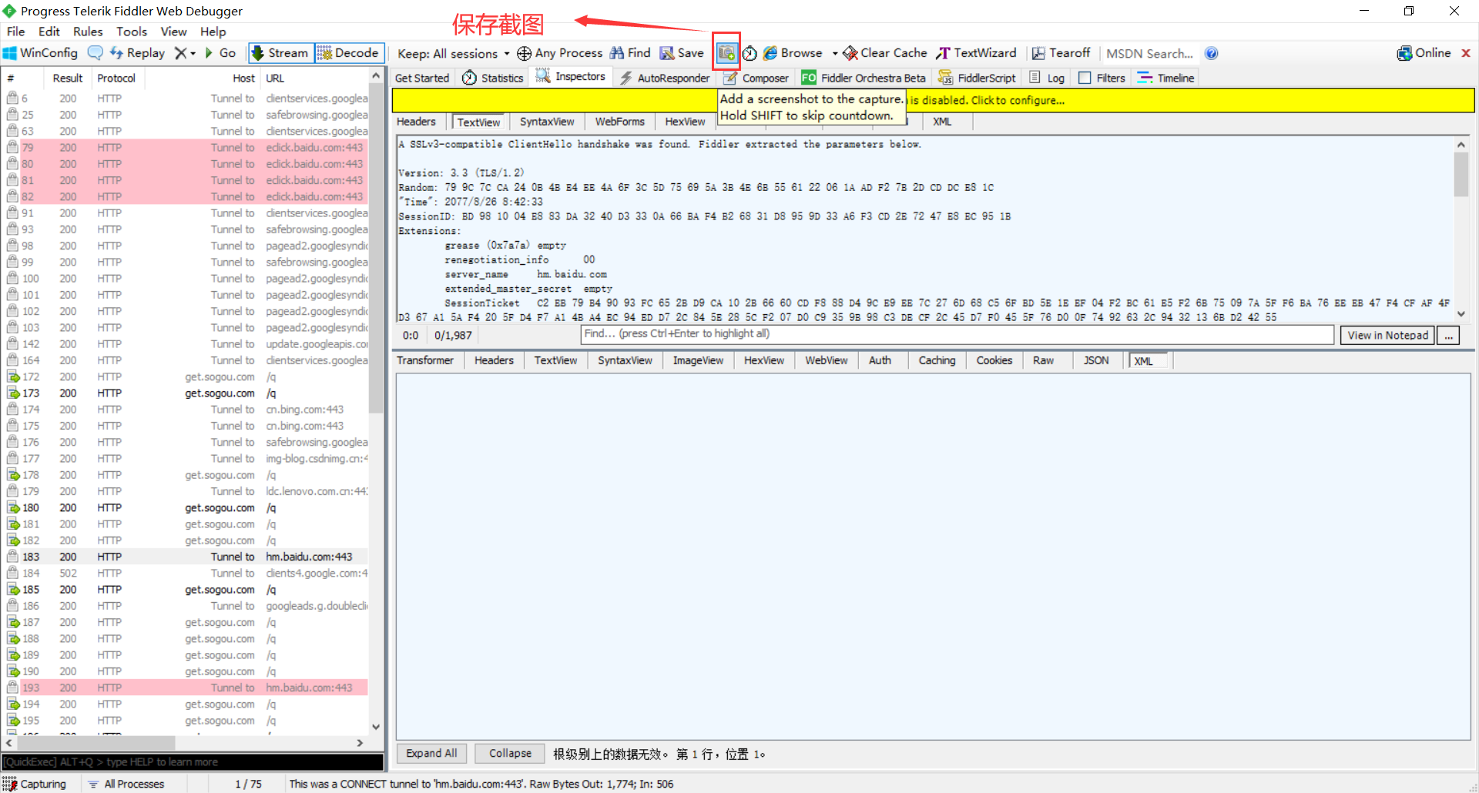Open the File menu
The image size is (1479, 793).
[x=15, y=32]
